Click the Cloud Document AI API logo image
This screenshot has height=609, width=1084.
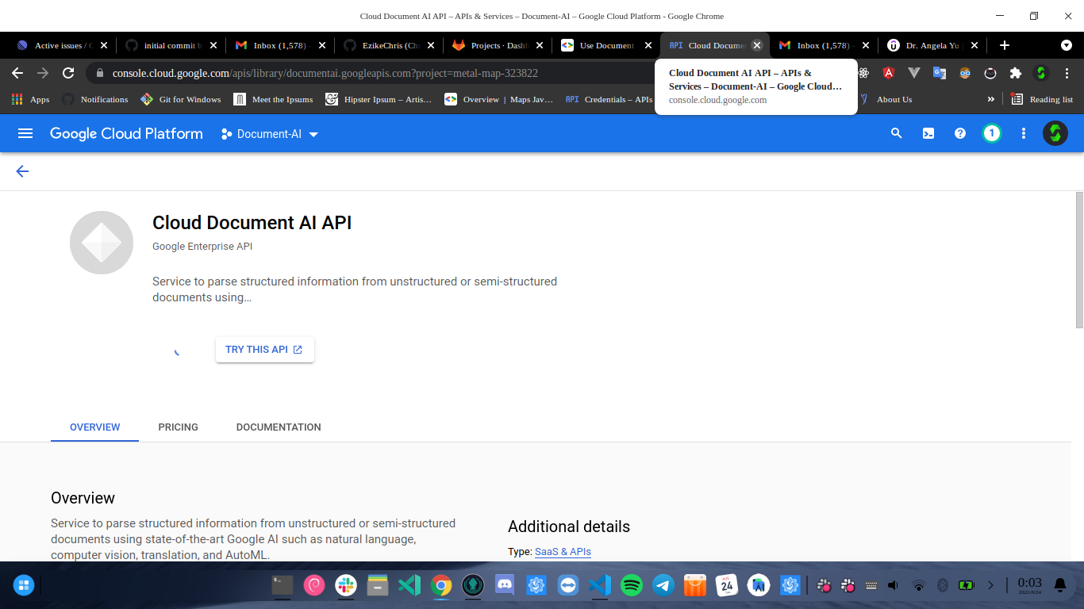(x=102, y=243)
